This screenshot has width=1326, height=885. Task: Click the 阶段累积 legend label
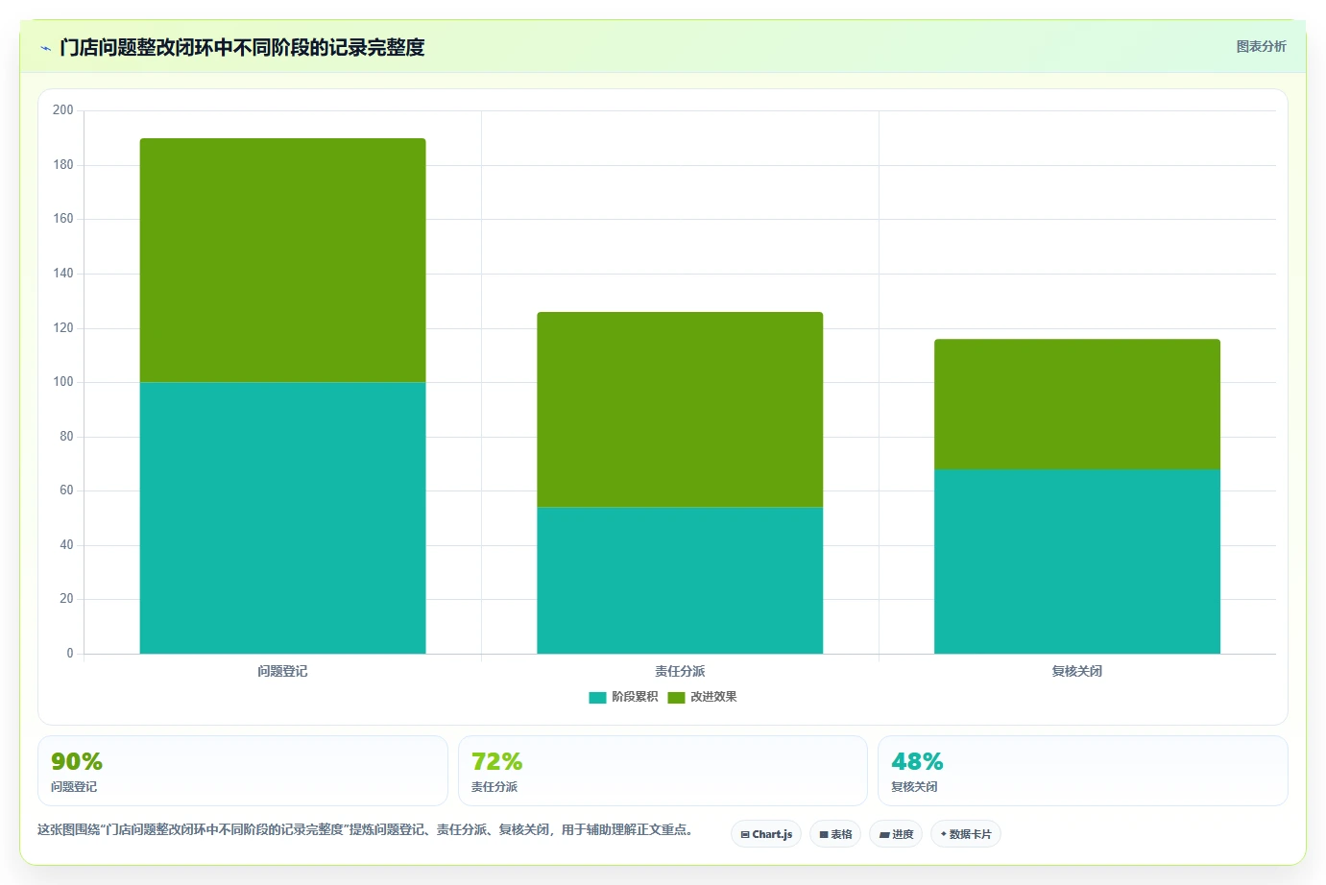(x=635, y=697)
